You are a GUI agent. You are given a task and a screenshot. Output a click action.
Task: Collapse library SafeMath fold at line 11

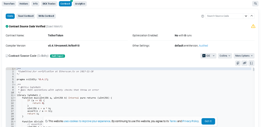15,95
